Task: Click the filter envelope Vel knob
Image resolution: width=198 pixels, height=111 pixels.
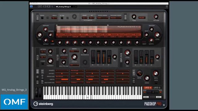Action: (114, 57)
